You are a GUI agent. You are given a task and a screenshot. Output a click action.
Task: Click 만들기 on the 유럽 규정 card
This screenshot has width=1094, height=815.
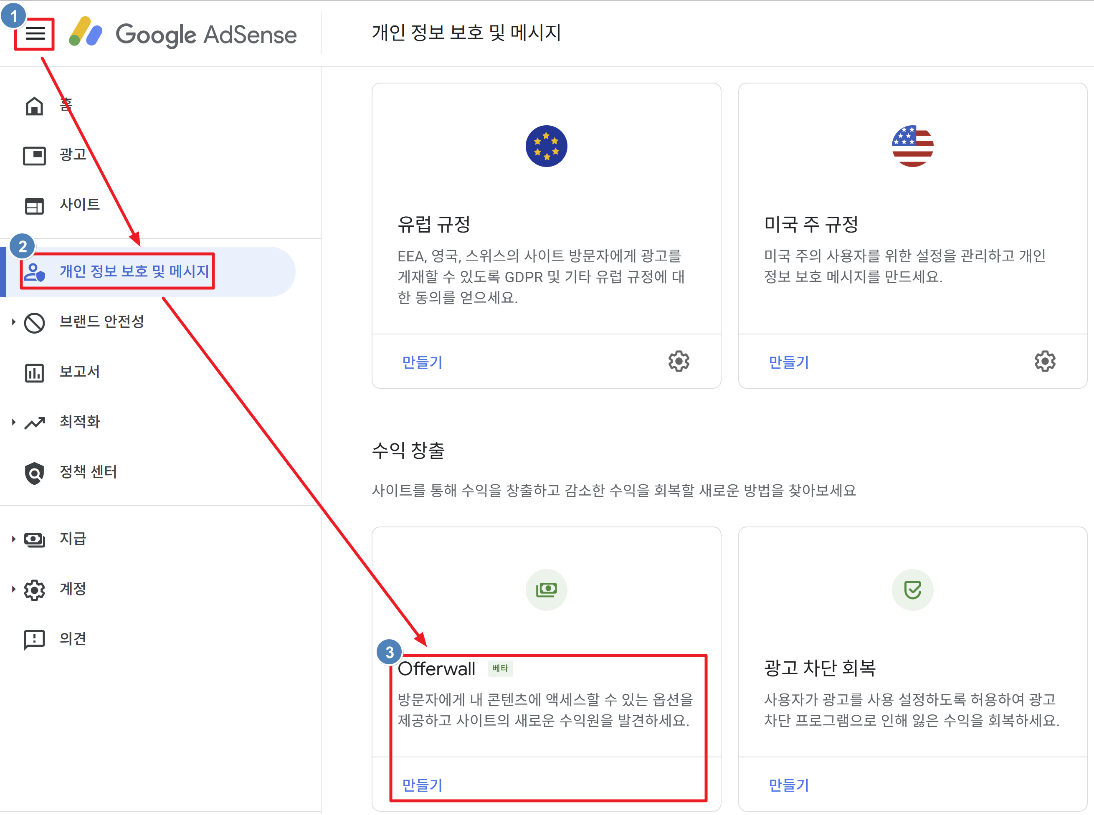pos(422,362)
